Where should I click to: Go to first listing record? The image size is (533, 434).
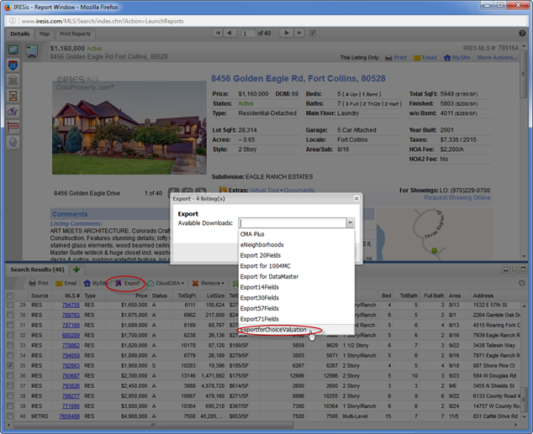(218, 33)
